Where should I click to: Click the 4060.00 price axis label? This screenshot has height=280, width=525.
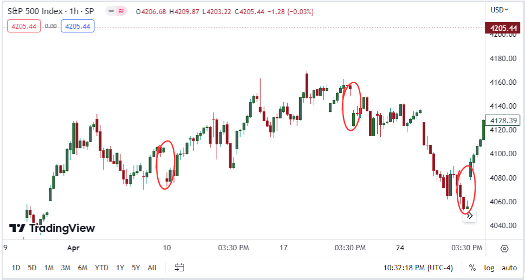(x=503, y=202)
